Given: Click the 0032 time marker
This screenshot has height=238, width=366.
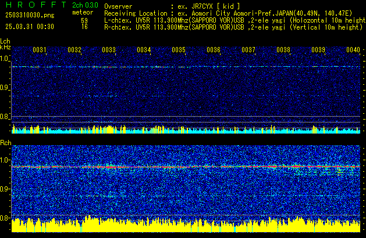Looking at the screenshot, I should point(74,50).
